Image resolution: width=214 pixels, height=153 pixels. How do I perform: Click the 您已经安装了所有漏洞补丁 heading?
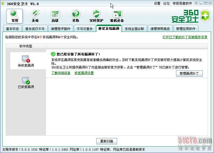pyautogui.click(x=78, y=54)
